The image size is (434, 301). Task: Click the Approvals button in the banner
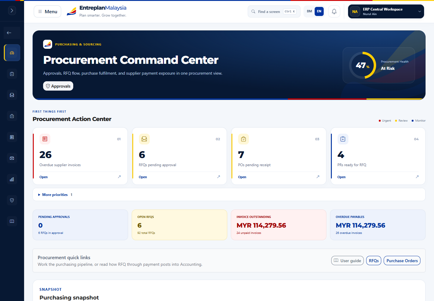pyautogui.click(x=58, y=86)
